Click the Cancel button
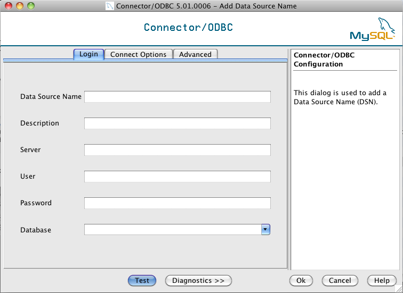Image resolution: width=403 pixels, height=293 pixels. pos(340,280)
